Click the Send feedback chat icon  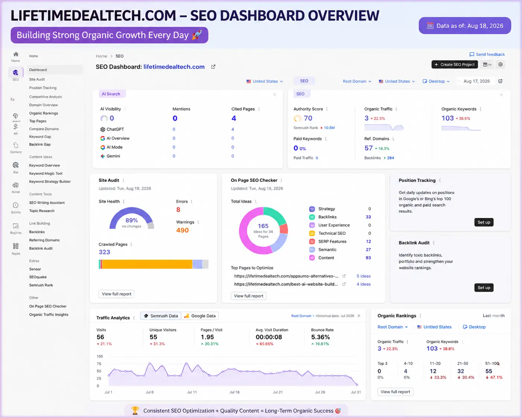point(472,54)
